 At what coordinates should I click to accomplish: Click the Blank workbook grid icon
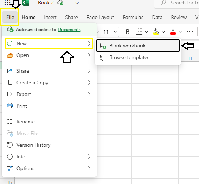103,46
